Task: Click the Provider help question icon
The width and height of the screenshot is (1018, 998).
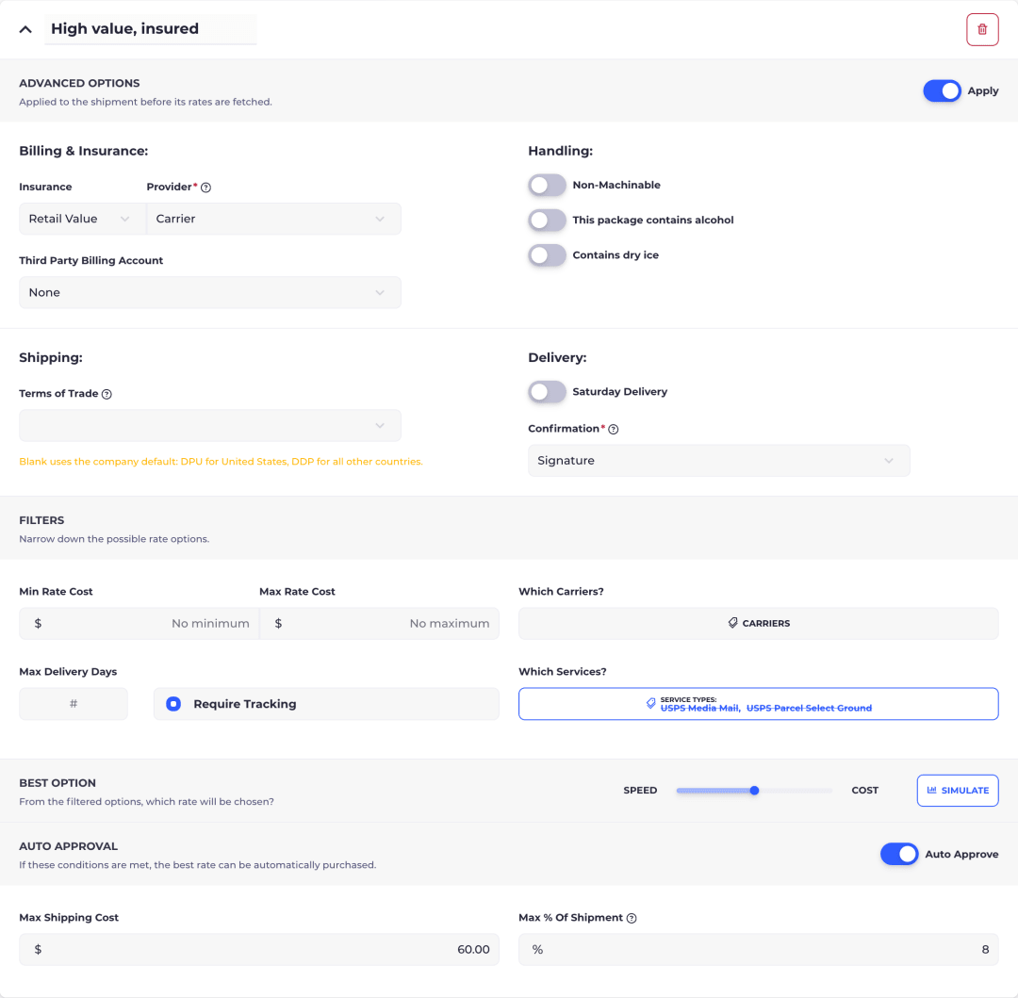Action: point(205,188)
